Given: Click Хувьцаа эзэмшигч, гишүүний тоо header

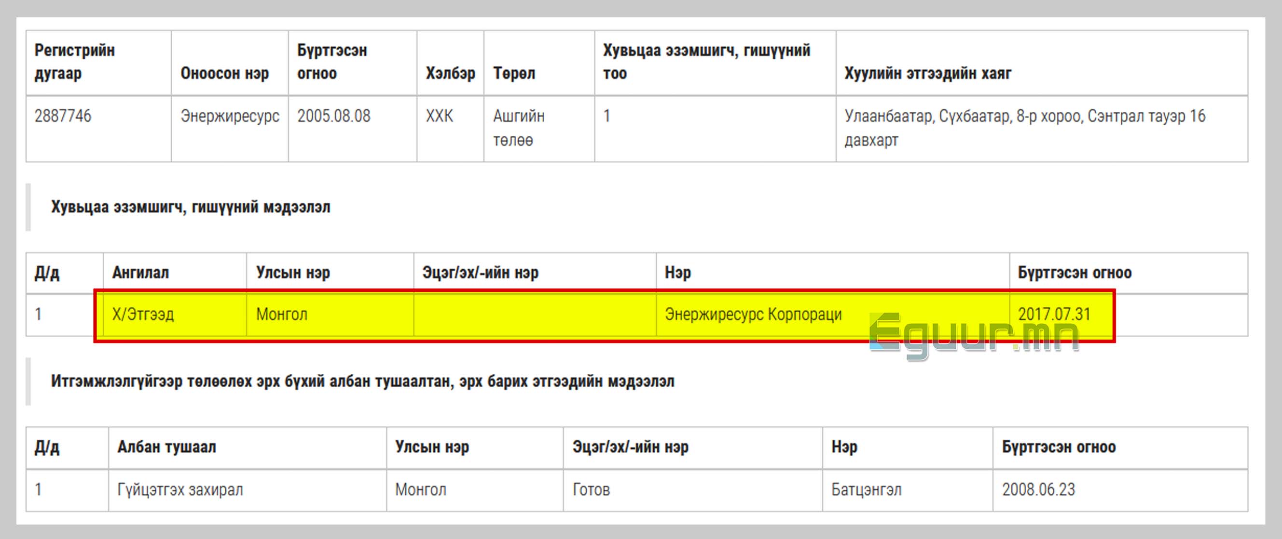Looking at the screenshot, I should click(715, 63).
